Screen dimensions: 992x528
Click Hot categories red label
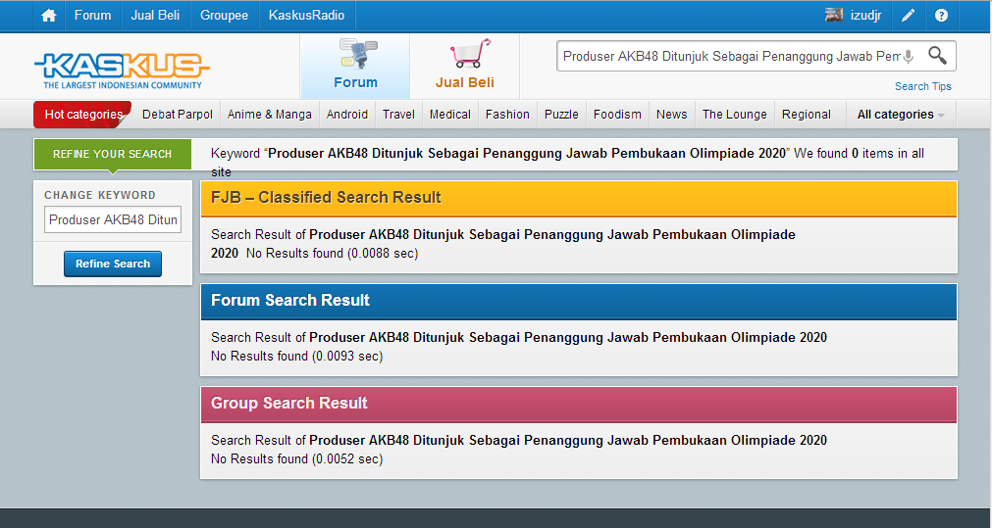point(82,115)
